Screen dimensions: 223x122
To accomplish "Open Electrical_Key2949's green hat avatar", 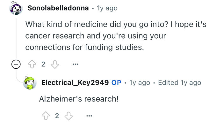I will (x=30, y=83).
